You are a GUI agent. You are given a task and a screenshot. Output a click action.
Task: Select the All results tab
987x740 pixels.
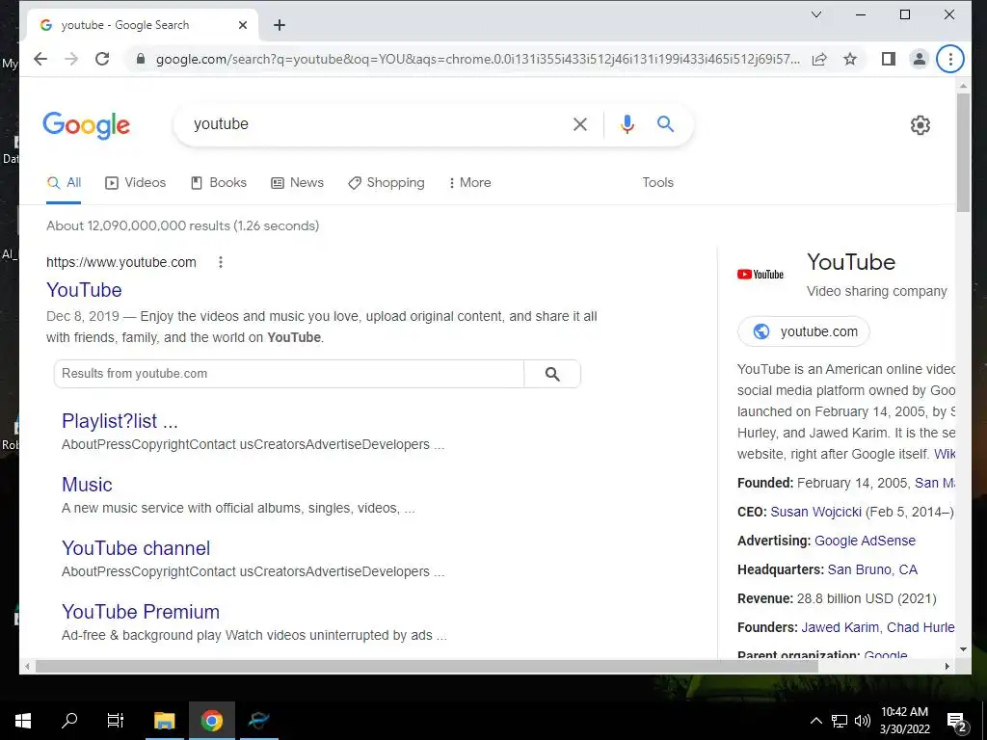click(x=64, y=183)
